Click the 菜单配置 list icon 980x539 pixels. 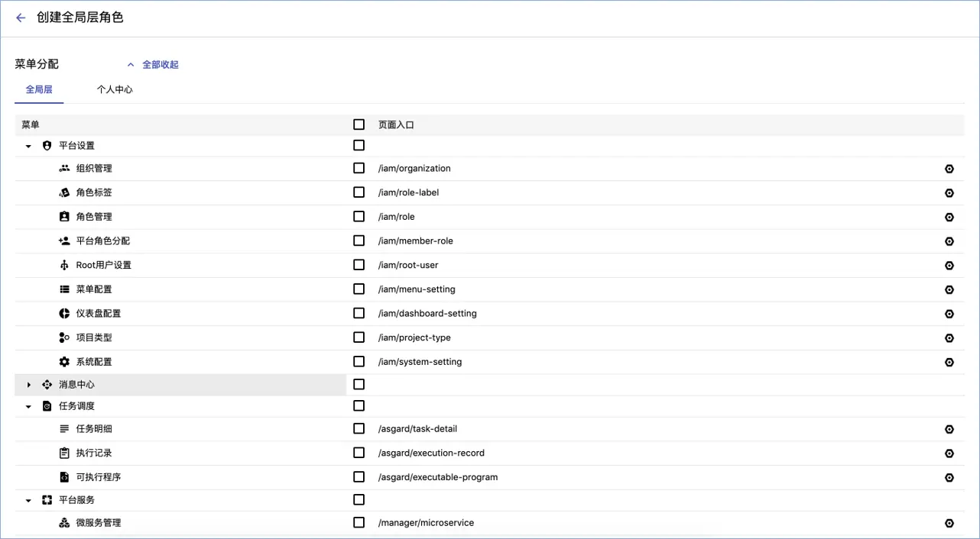64,289
